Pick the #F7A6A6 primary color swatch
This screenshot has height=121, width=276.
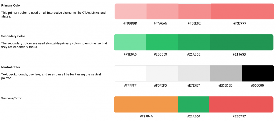(x=162, y=11)
